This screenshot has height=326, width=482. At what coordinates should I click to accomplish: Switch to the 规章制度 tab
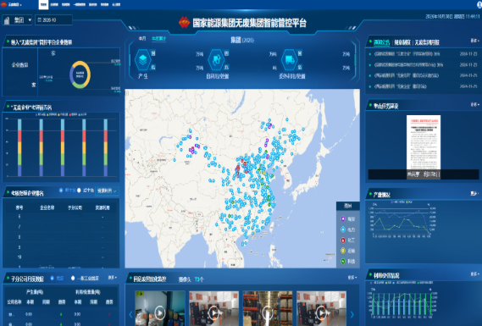coord(402,42)
